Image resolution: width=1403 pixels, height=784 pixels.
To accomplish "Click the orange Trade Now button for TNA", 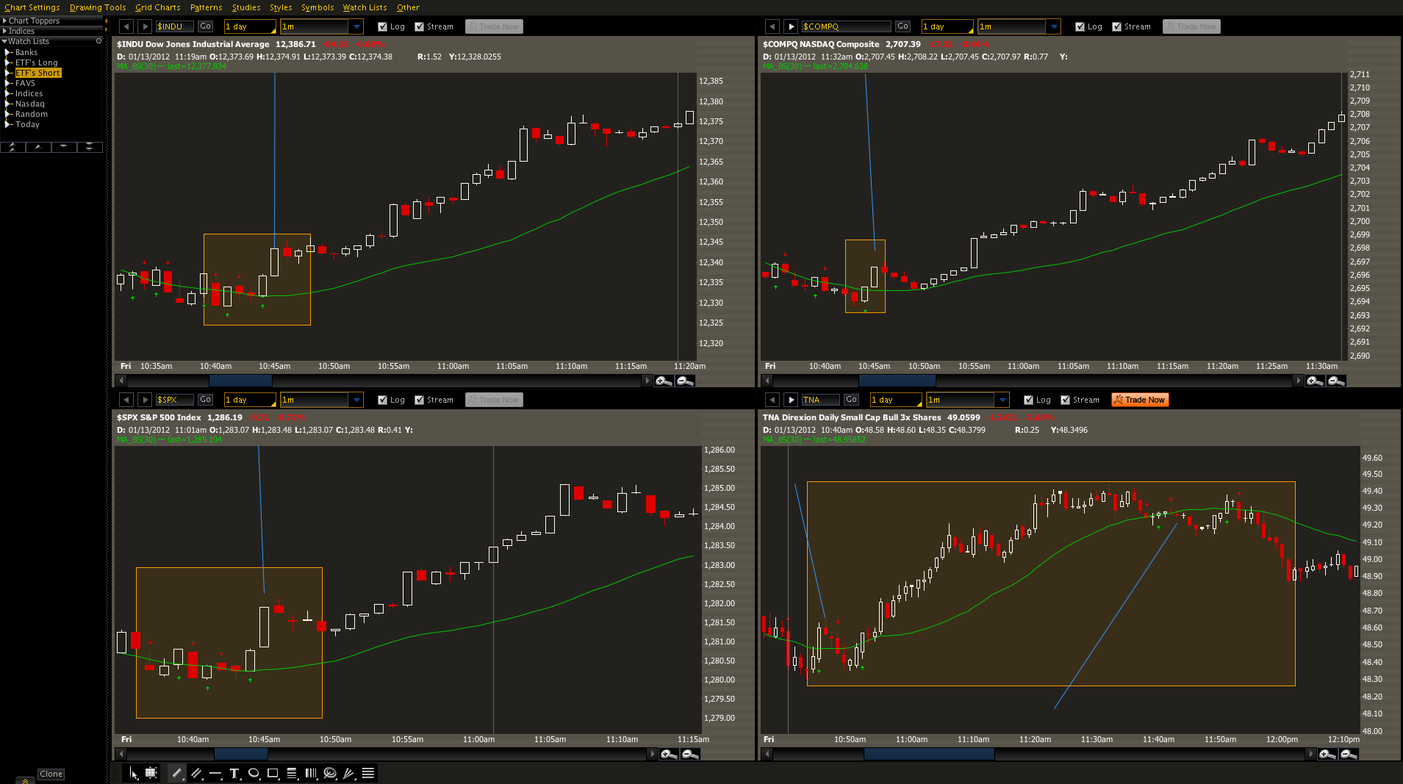I will click(x=1139, y=400).
